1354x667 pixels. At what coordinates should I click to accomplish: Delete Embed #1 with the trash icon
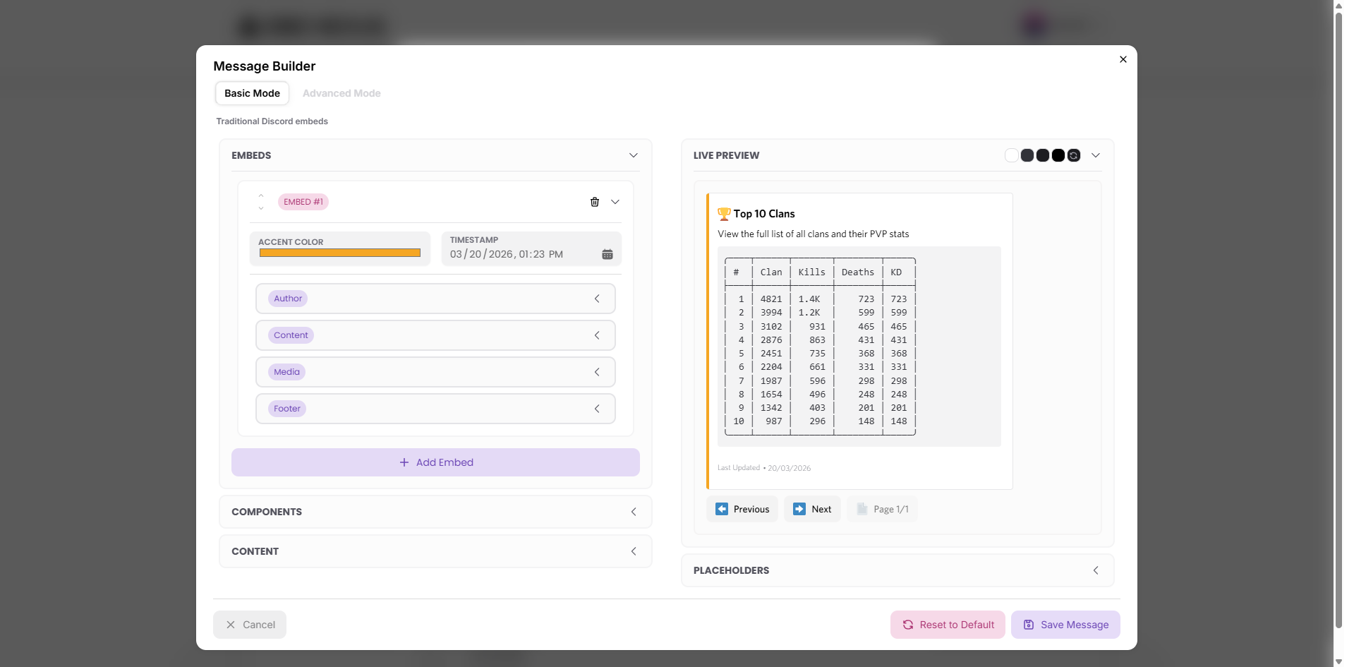[594, 202]
